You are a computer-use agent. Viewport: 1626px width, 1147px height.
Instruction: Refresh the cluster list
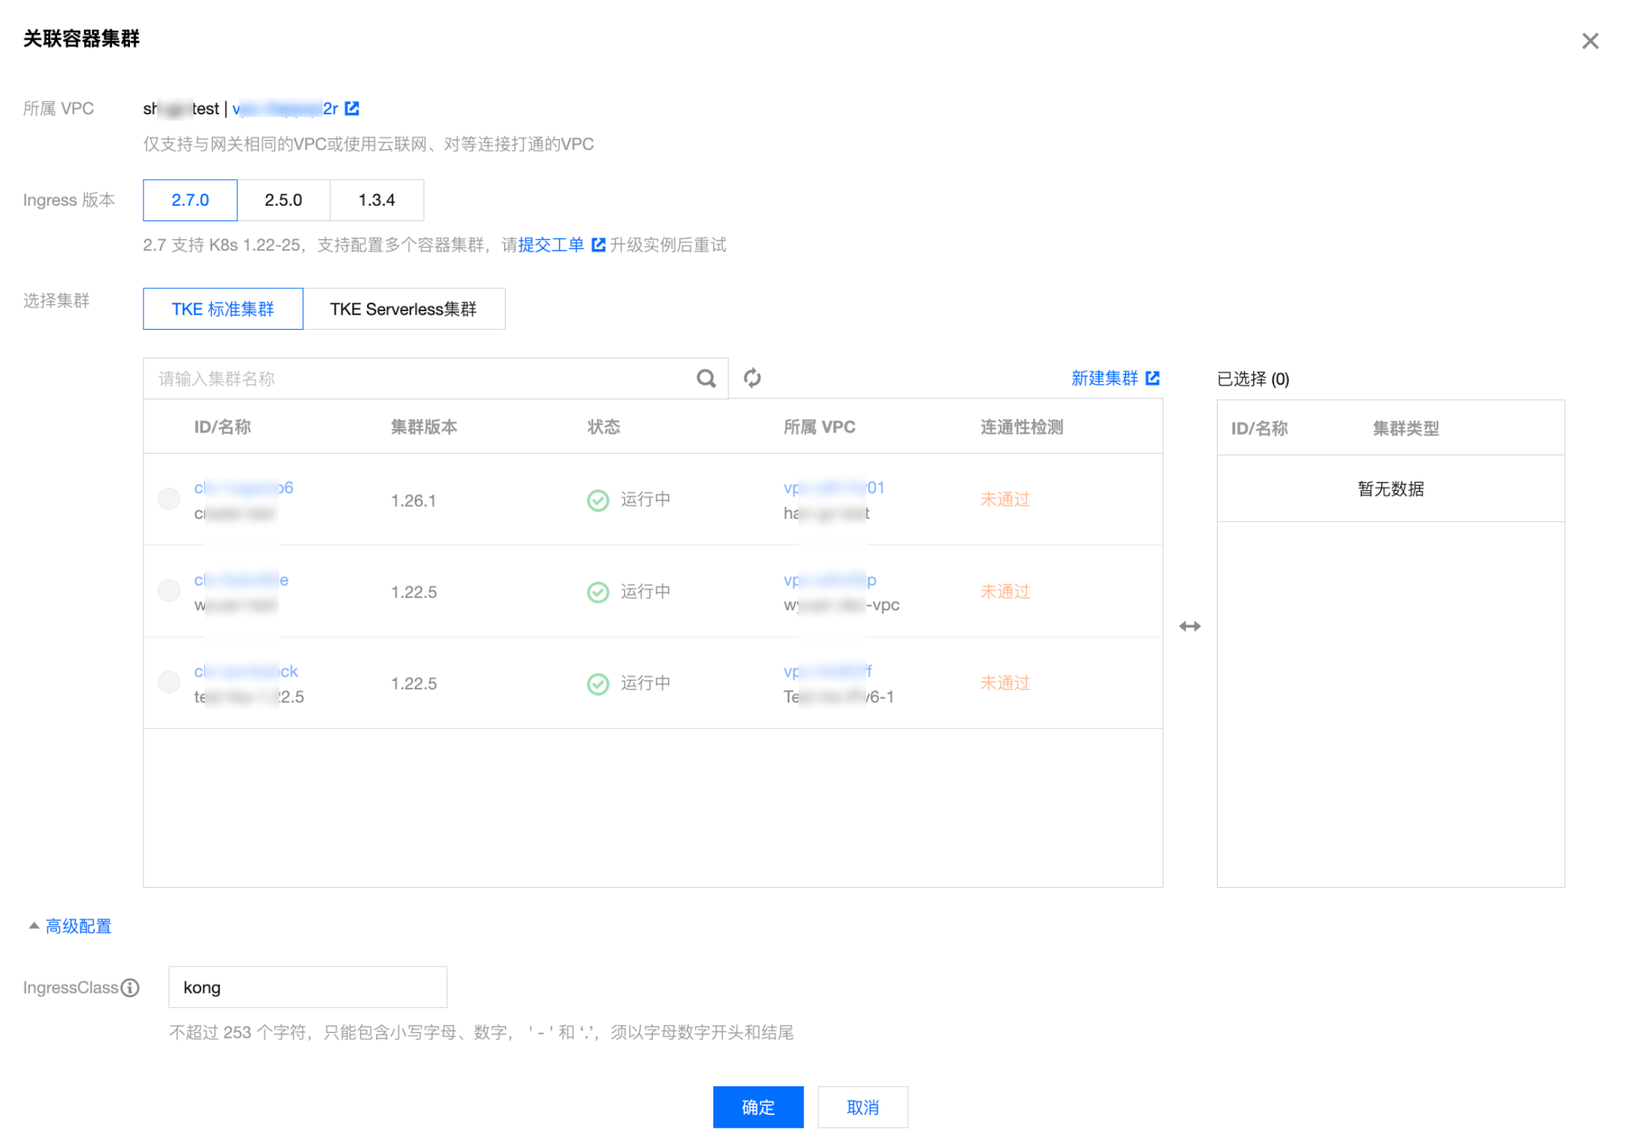[752, 378]
